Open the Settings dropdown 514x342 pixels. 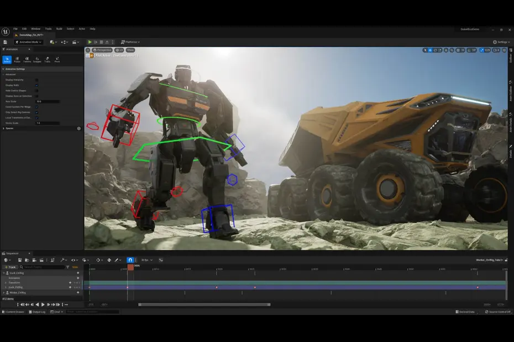[501, 42]
